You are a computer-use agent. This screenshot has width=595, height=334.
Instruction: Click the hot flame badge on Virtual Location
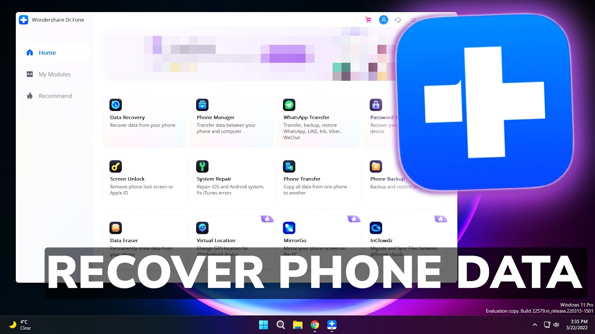tap(267, 219)
